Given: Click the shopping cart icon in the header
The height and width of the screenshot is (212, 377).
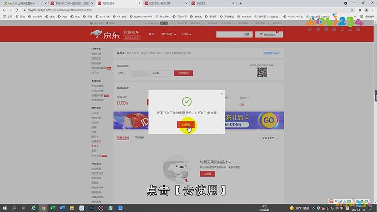Looking at the screenshot, I should point(261,34).
